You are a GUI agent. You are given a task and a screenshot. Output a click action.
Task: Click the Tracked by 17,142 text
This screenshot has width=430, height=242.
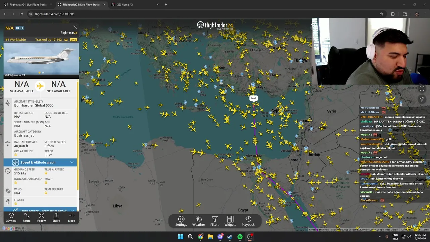pyautogui.click(x=48, y=40)
